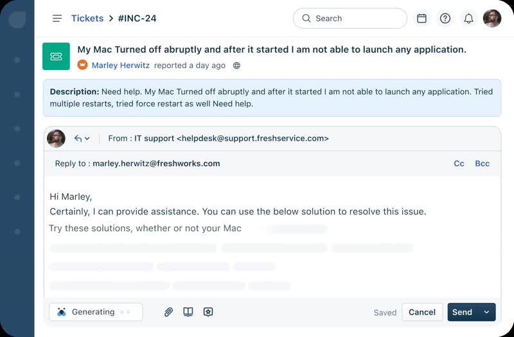Click the green ticket type icon

pos(56,56)
